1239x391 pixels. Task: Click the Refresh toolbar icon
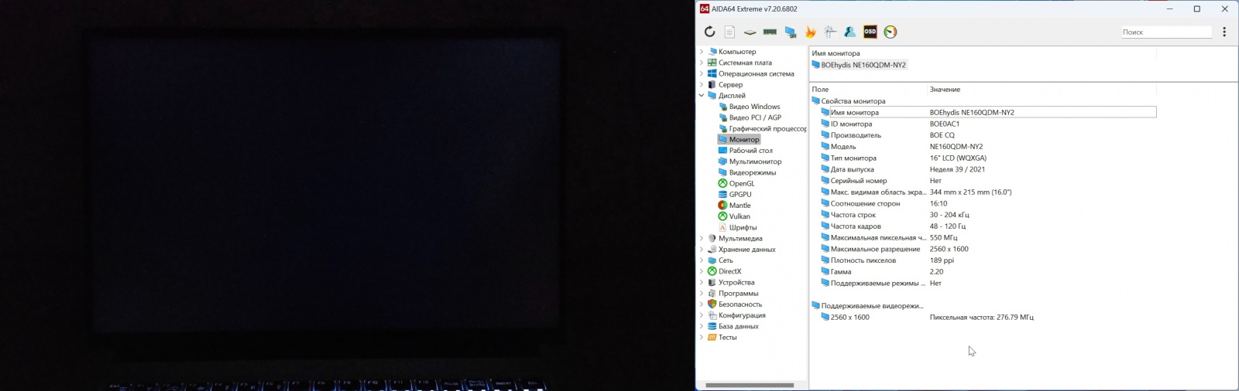pos(709,32)
